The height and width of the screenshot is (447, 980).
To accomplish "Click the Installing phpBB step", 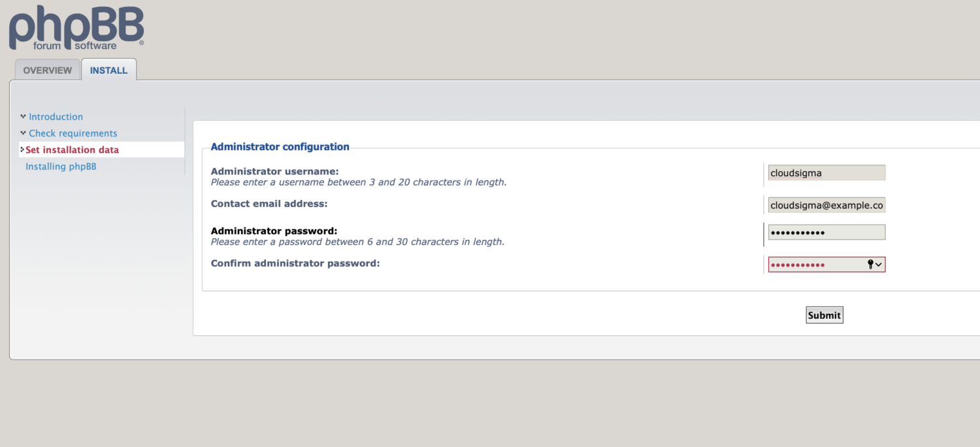I will 61,167.
